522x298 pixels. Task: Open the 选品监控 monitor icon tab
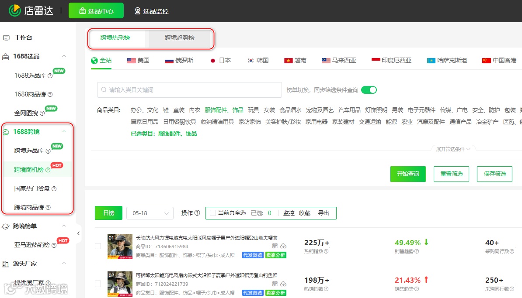137,11
